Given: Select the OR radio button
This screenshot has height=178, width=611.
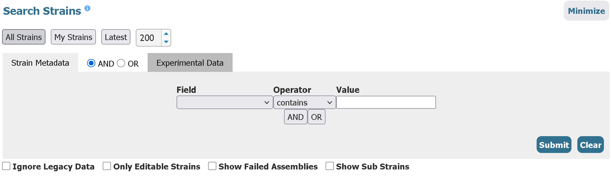Looking at the screenshot, I should [x=121, y=63].
